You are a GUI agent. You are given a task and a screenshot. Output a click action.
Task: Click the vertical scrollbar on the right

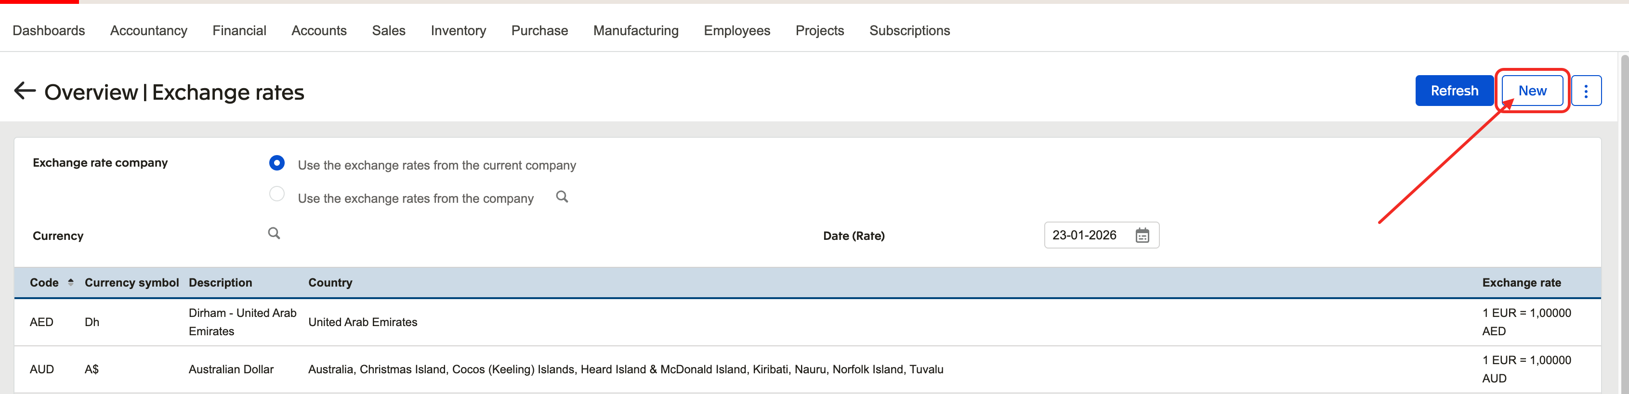[x=1623, y=222]
